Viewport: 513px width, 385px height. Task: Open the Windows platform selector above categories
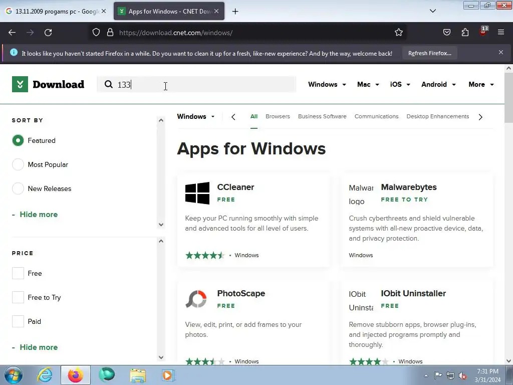pos(196,116)
